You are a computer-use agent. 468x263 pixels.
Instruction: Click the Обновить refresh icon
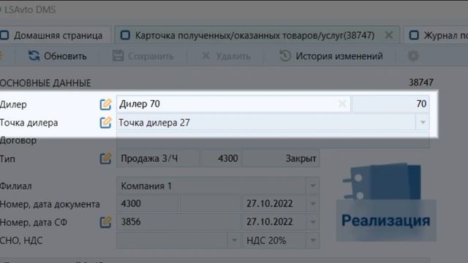(34, 56)
